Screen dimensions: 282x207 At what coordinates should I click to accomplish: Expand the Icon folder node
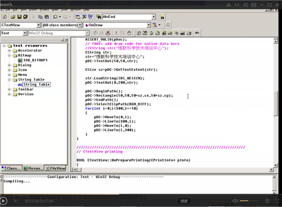pyautogui.click(x=9, y=70)
